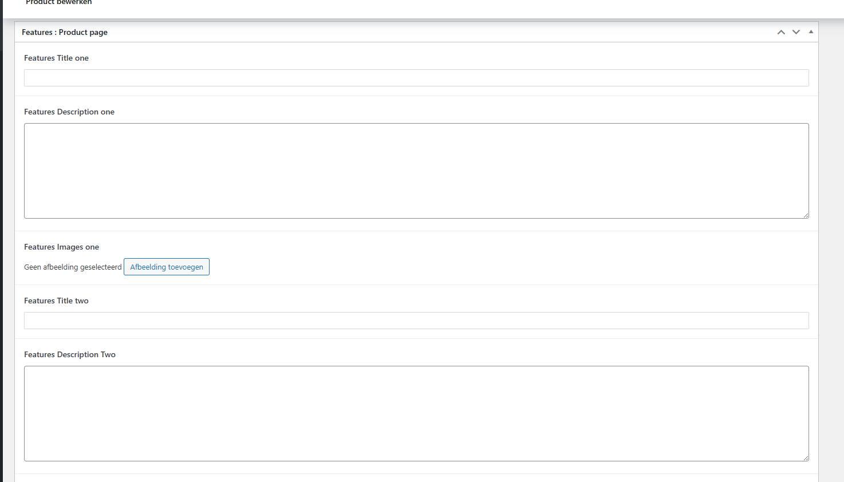Move Features Product page panel down
Viewport: 844px width, 482px height.
[796, 32]
